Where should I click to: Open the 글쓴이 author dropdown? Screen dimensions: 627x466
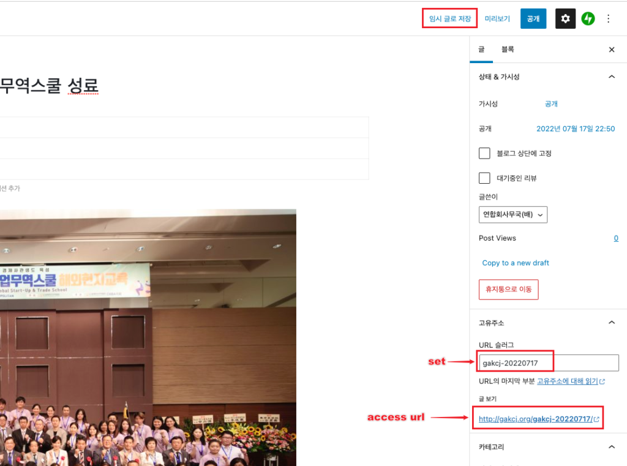click(x=512, y=214)
